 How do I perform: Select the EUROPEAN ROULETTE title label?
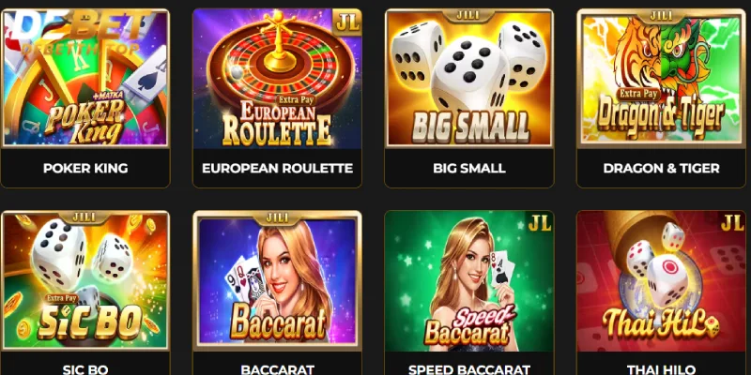[277, 169]
